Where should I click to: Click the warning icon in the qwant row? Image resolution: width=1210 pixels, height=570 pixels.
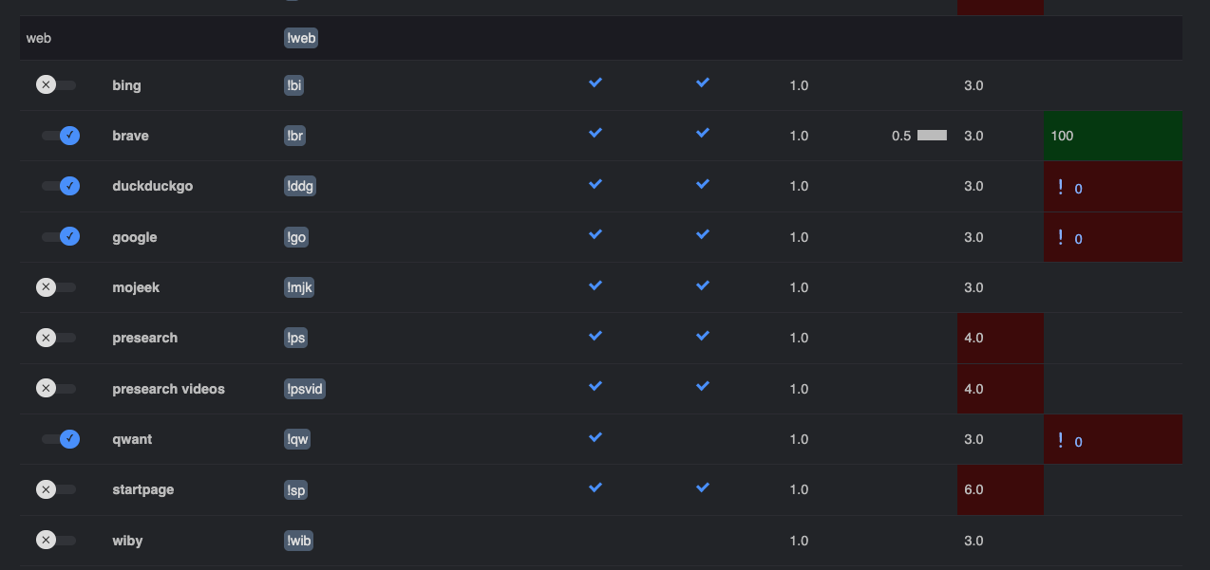(1060, 439)
